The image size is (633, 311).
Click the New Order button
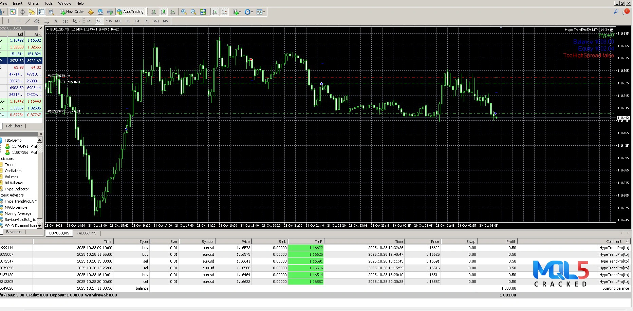(x=72, y=12)
